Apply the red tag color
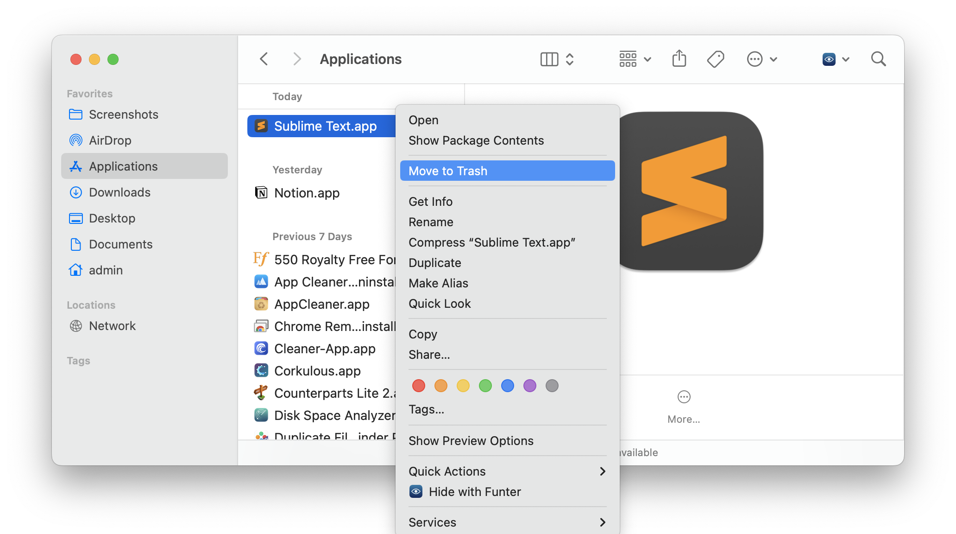This screenshot has width=956, height=534. [419, 386]
